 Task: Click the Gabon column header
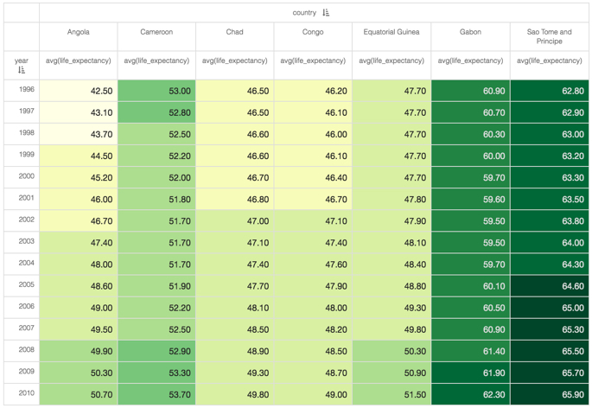(470, 32)
